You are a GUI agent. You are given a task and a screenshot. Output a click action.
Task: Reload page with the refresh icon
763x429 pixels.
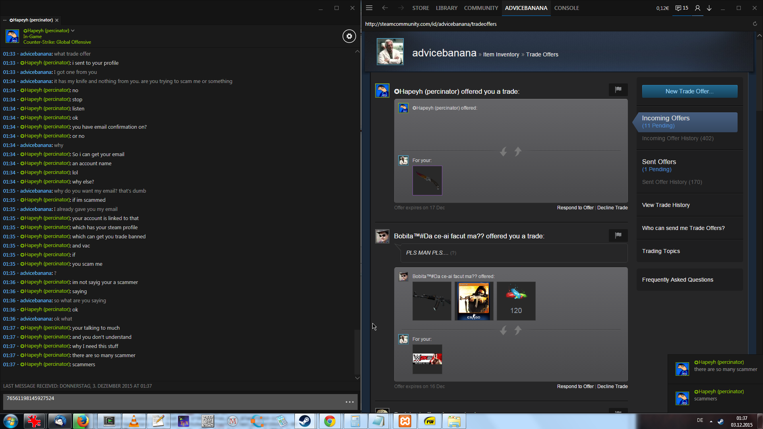[x=755, y=24]
